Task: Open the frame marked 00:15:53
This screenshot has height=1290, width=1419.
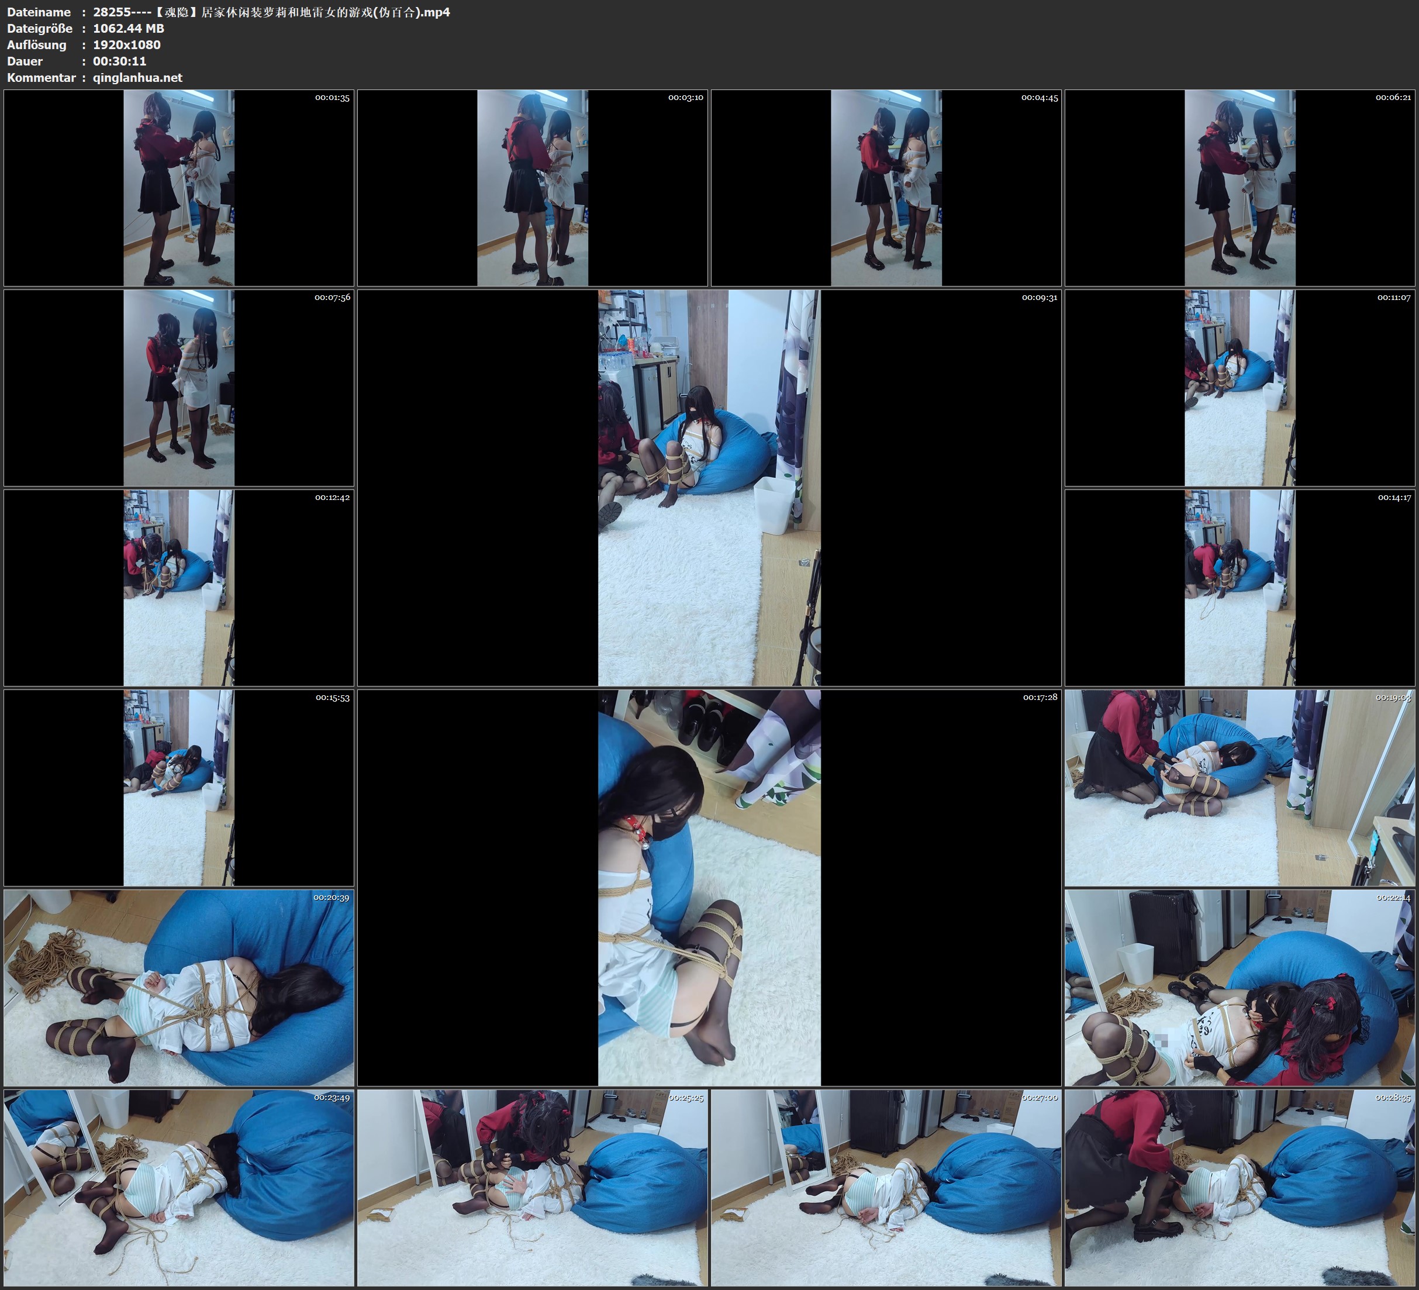Action: [179, 787]
